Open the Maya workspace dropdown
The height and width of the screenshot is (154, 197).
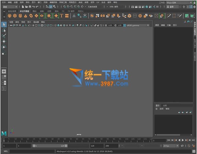click(179, 3)
